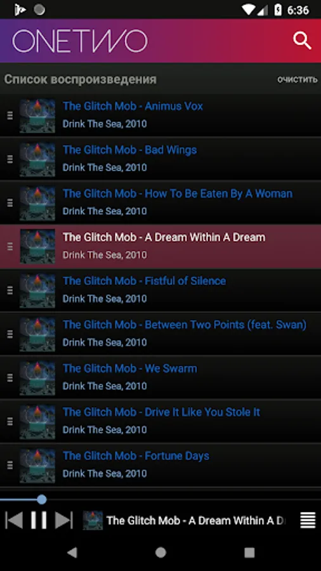Pause the current song
The image size is (321, 571).
click(x=39, y=520)
